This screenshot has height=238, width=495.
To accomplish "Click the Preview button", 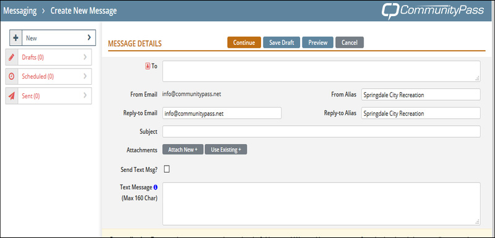I will [317, 43].
